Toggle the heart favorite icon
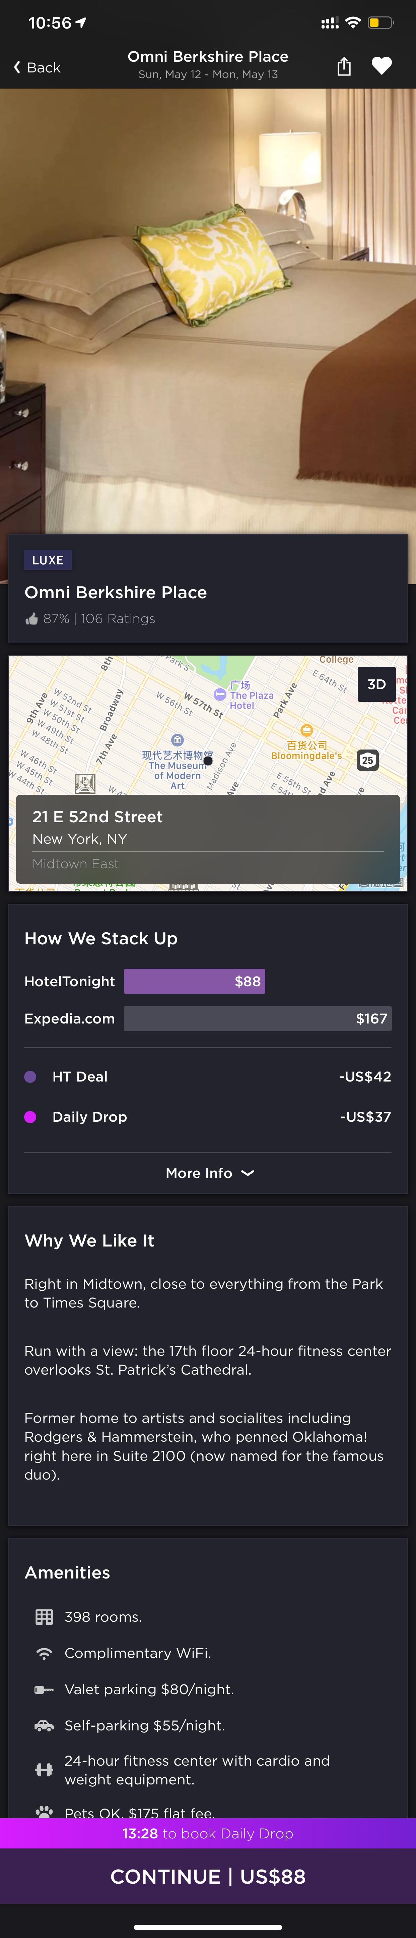Viewport: 416px width, 1938px height. 382,66
